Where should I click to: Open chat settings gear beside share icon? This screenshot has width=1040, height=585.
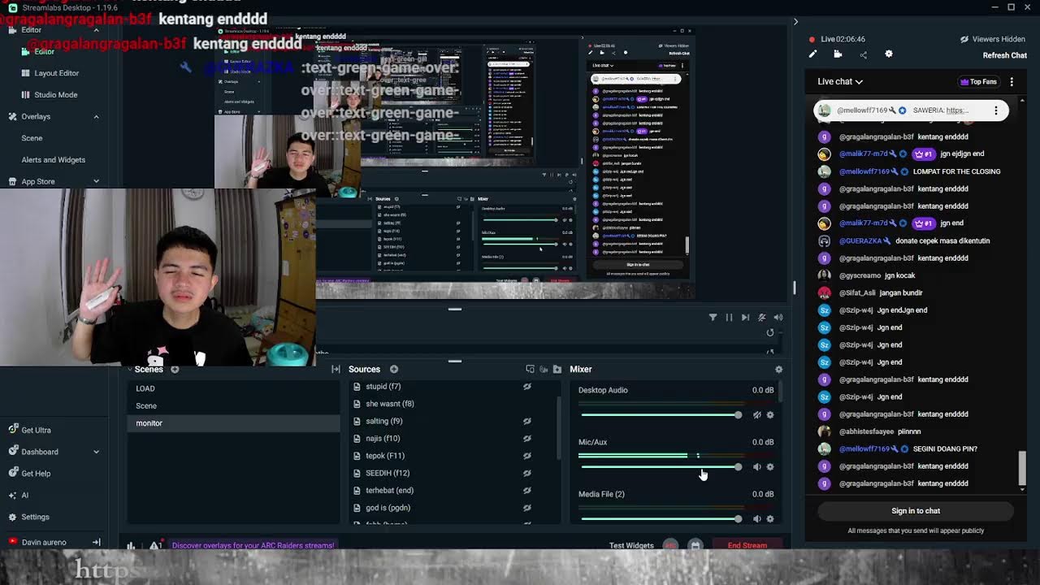click(x=888, y=54)
